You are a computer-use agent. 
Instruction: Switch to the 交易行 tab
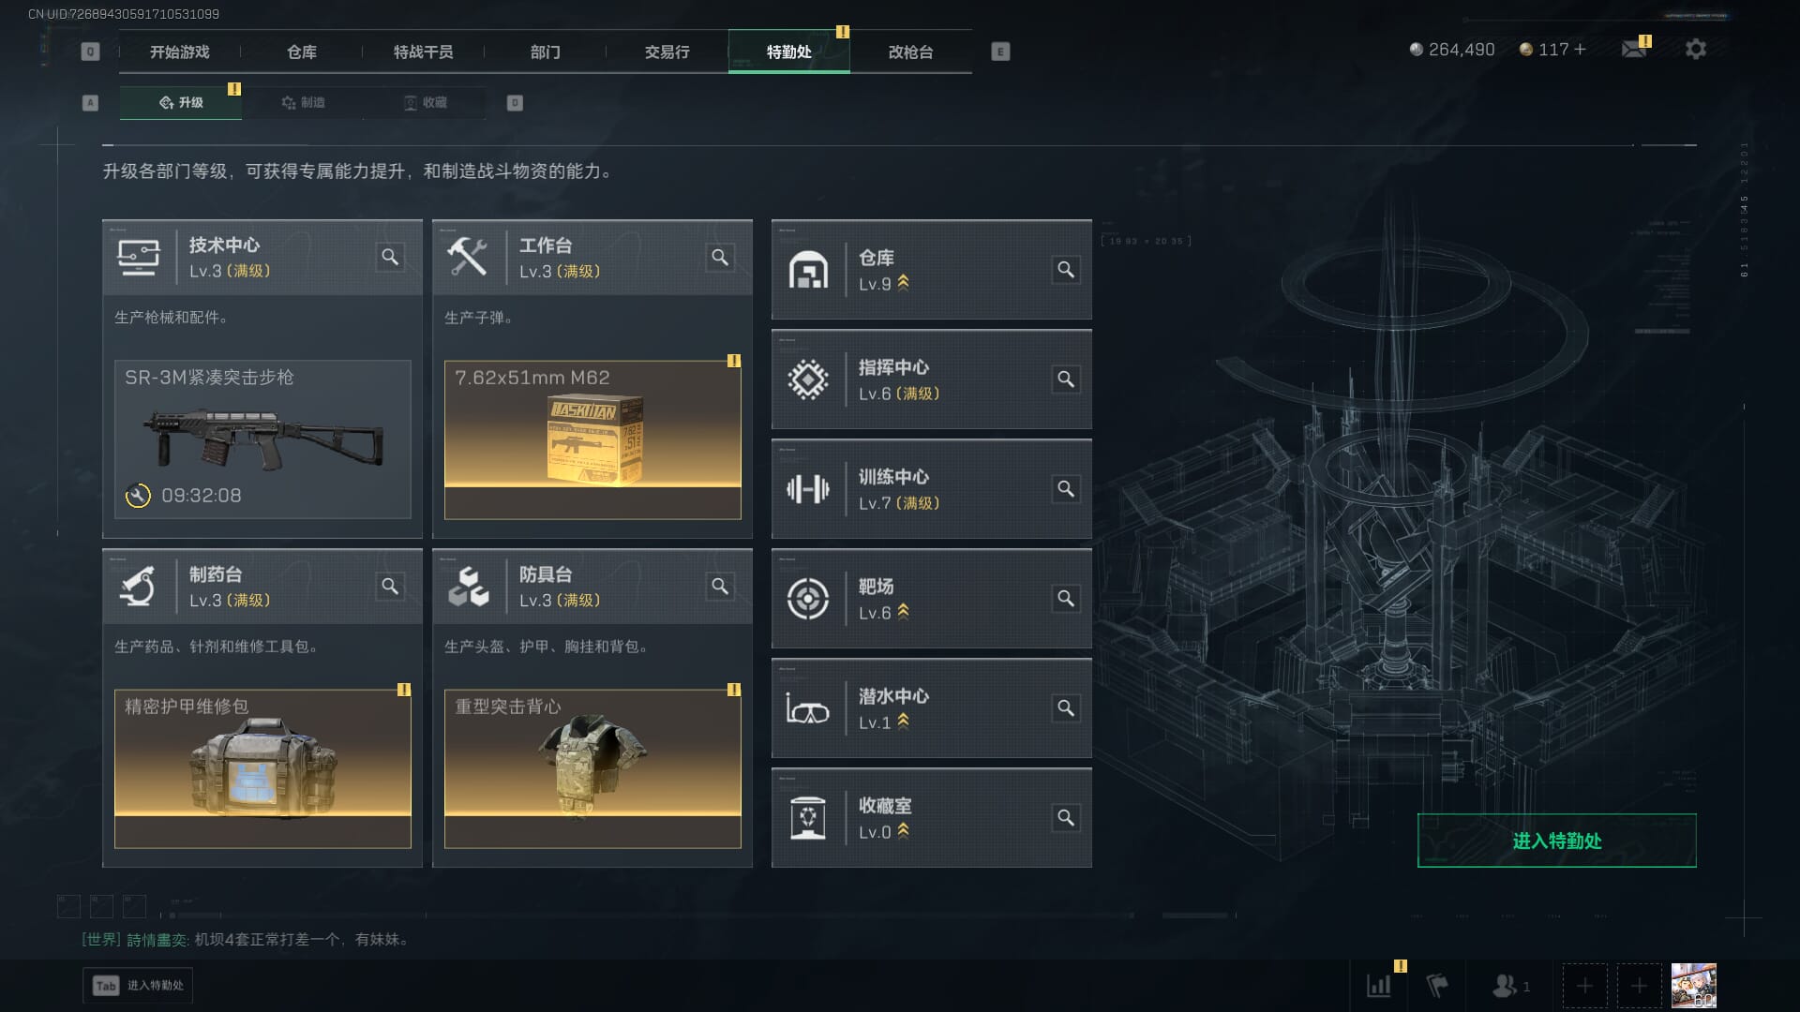click(667, 52)
